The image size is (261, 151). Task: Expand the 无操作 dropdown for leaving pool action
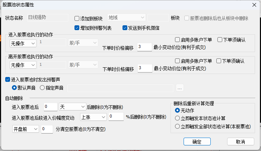23,65
